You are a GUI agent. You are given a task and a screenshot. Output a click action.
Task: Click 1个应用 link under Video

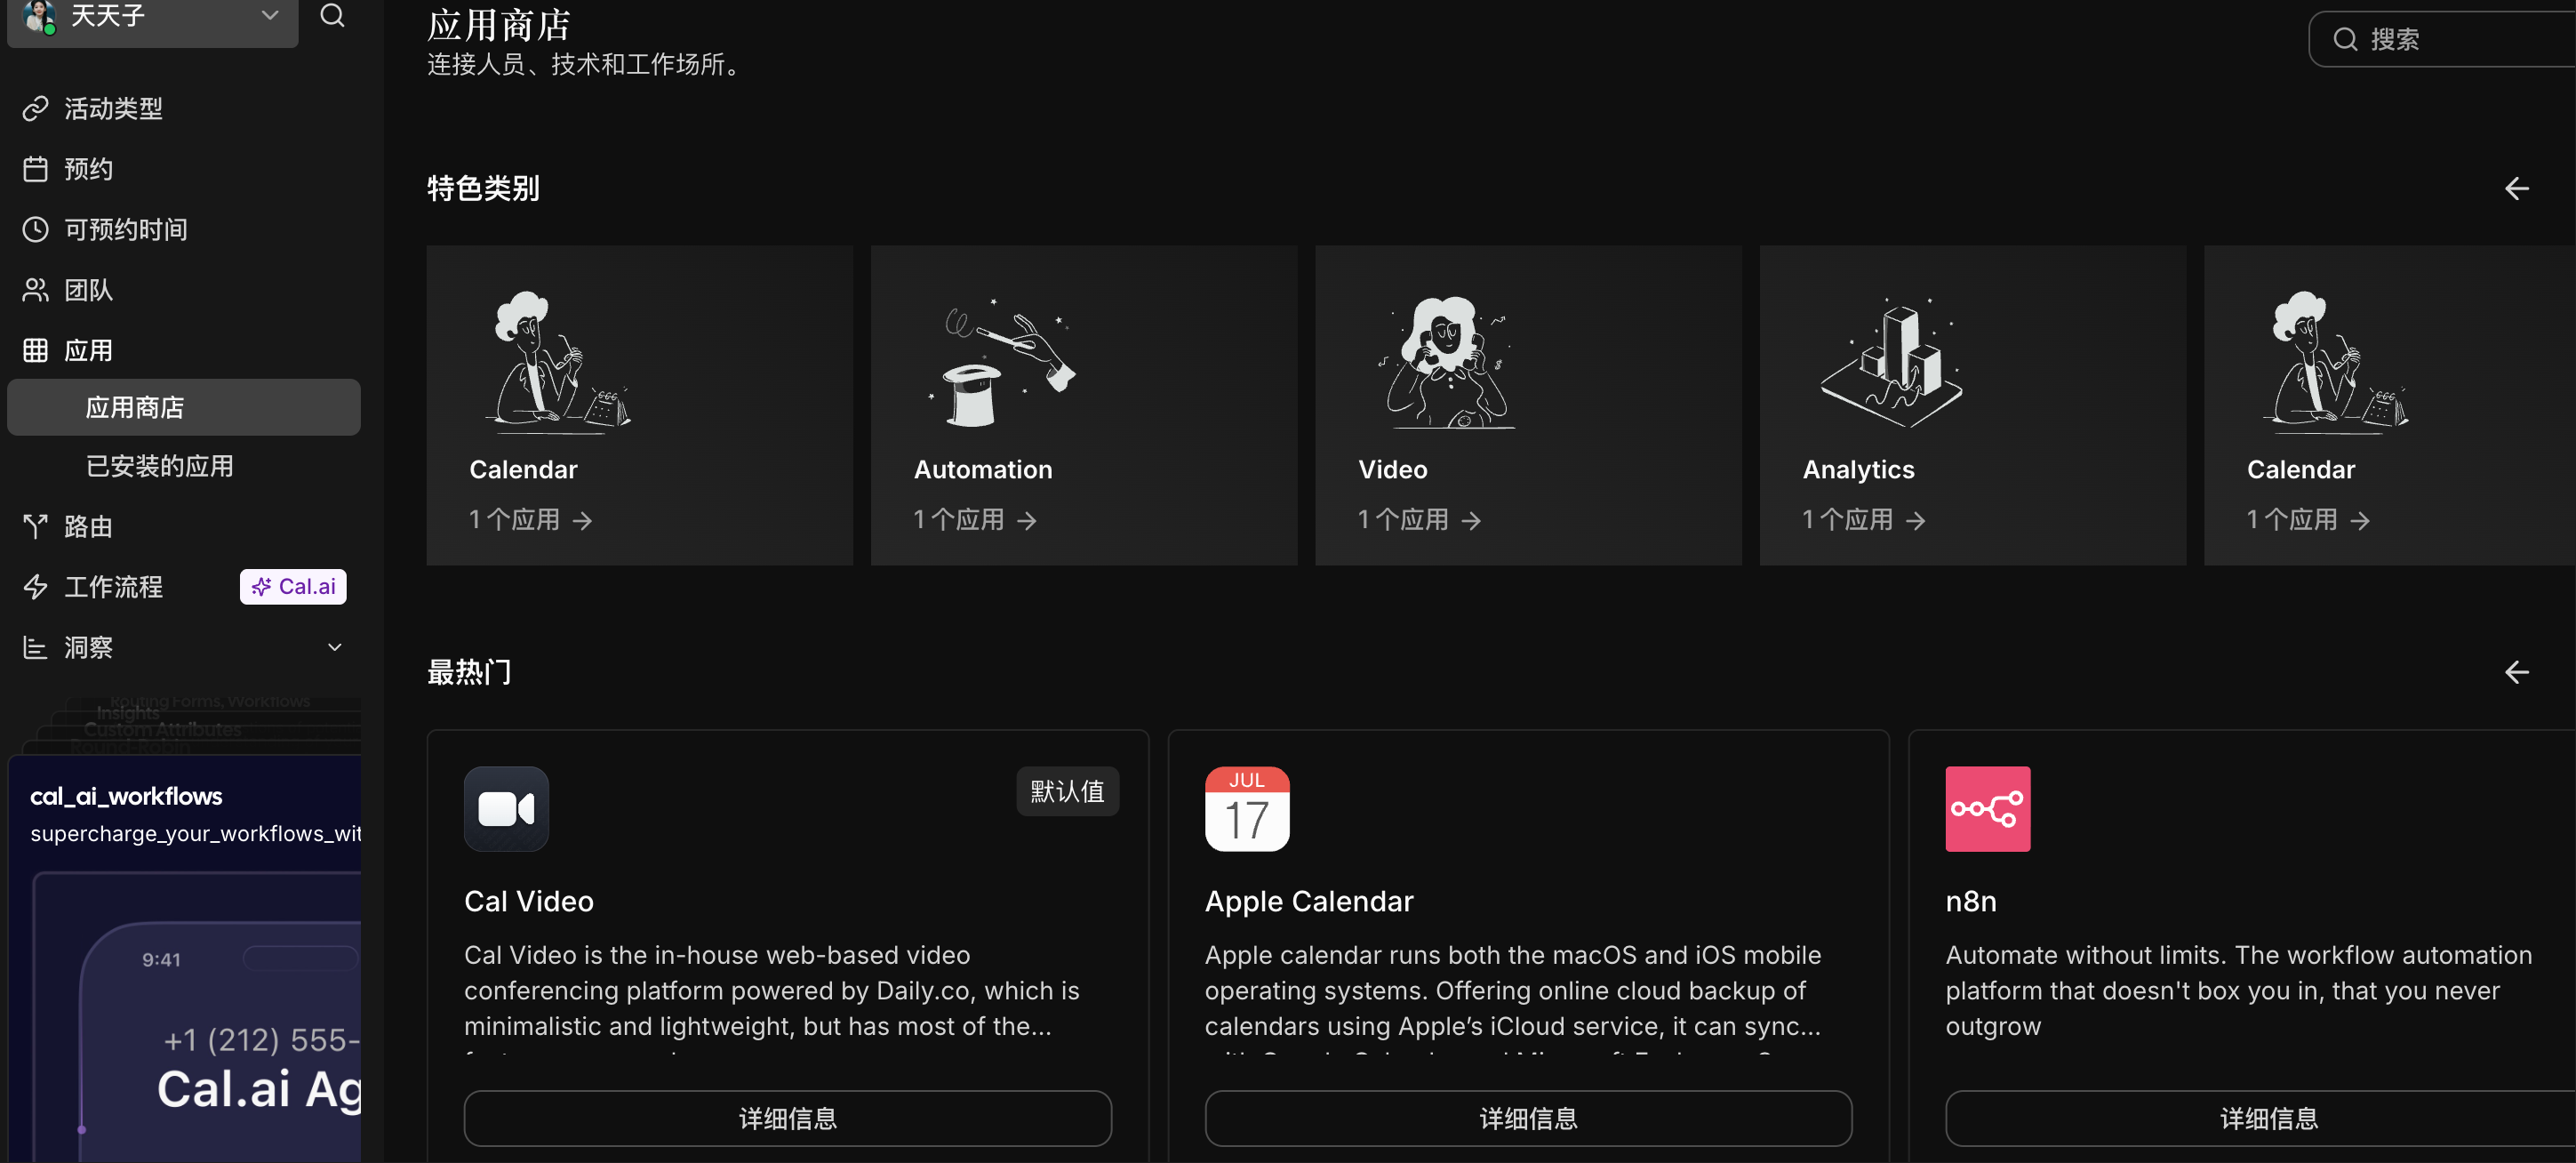(x=1419, y=520)
